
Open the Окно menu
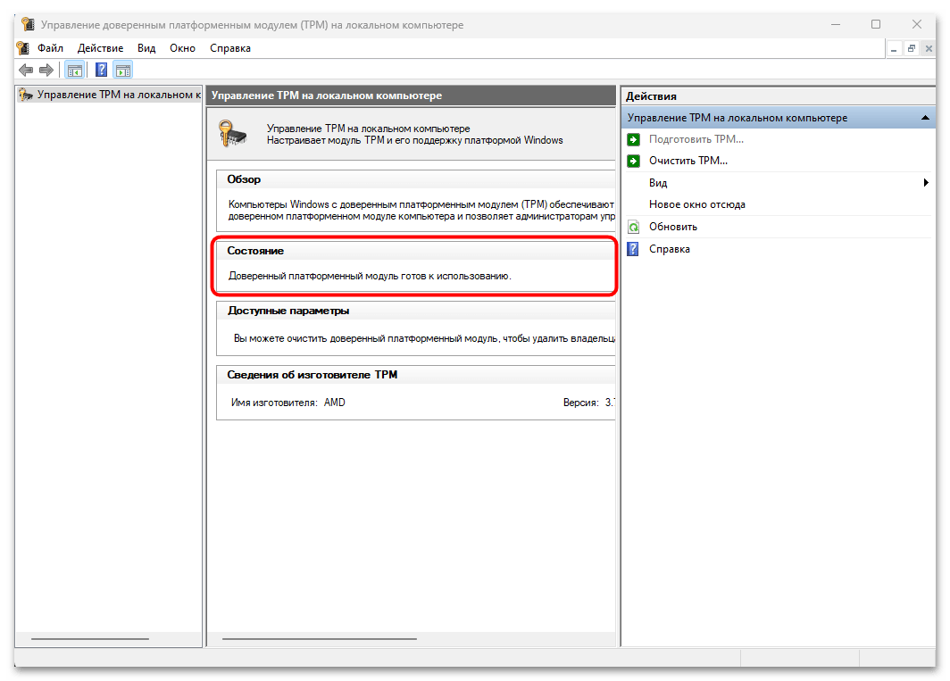point(182,48)
